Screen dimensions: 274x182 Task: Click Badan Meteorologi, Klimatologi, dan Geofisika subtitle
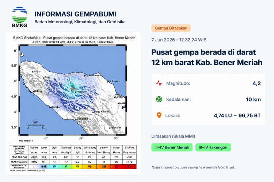[x=80, y=22]
